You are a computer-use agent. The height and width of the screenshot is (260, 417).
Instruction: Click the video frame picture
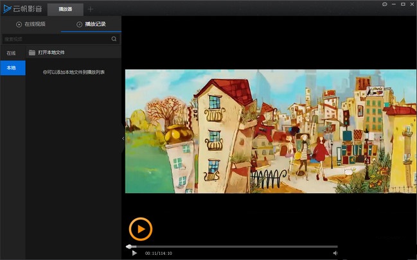pos(271,132)
